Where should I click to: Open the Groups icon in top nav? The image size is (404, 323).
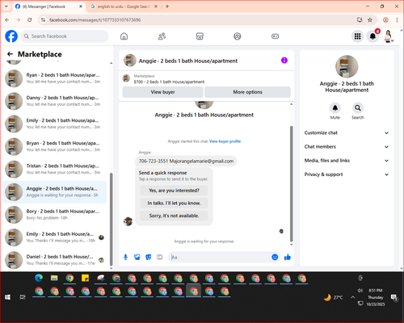click(238, 36)
